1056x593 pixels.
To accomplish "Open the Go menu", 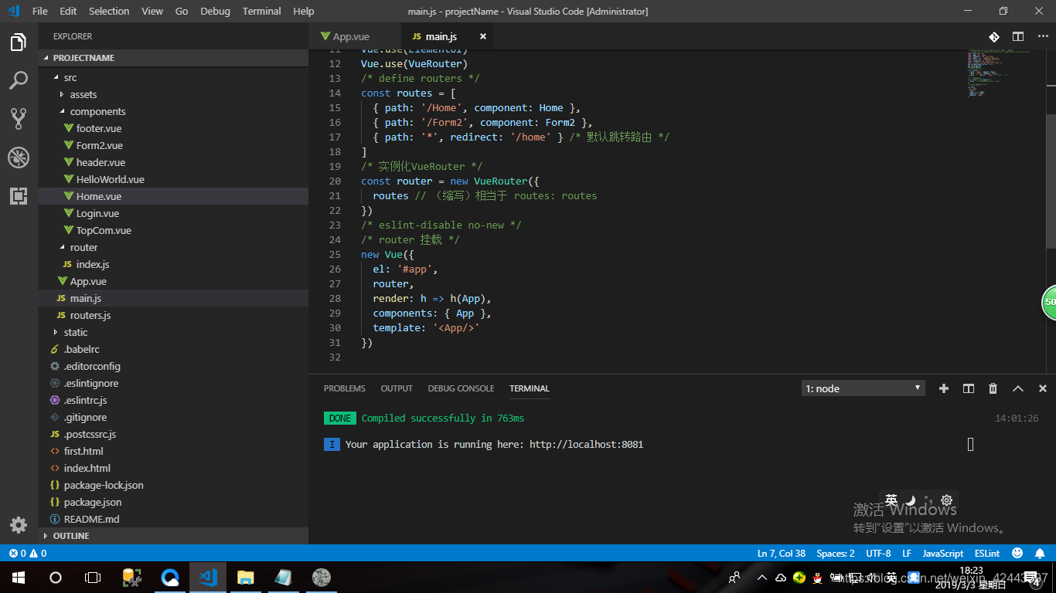I will [x=182, y=11].
